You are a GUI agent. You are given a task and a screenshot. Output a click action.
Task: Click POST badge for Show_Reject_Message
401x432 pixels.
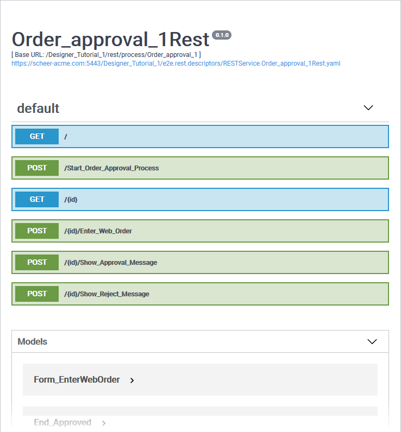point(37,294)
